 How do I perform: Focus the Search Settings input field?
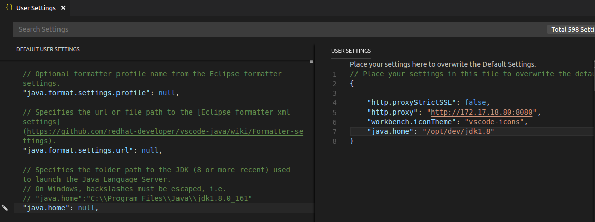(279, 29)
